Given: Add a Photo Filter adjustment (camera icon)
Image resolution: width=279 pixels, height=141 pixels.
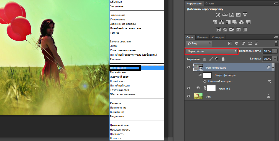Looking at the screenshot, I should tap(235, 22).
